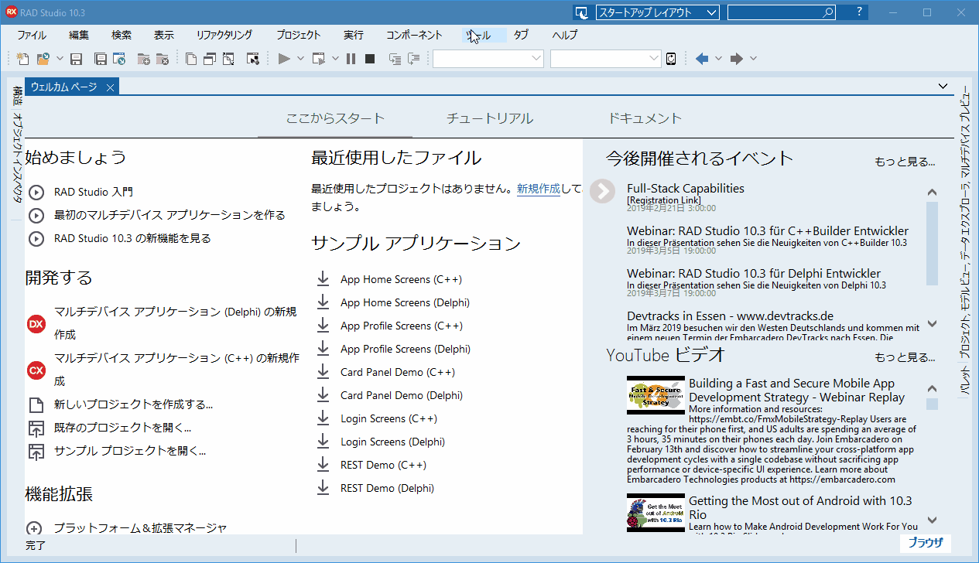Click the Stop program icon

point(370,59)
